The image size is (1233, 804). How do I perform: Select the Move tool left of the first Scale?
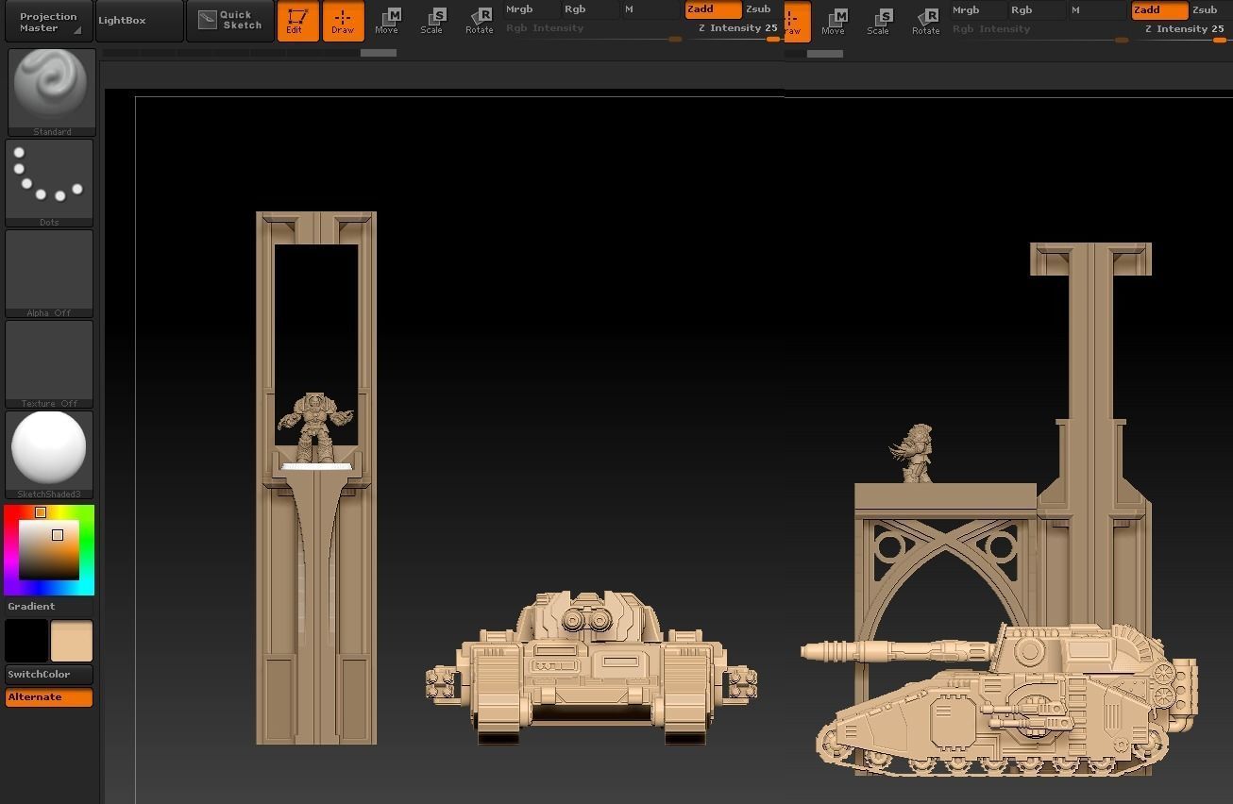(386, 21)
